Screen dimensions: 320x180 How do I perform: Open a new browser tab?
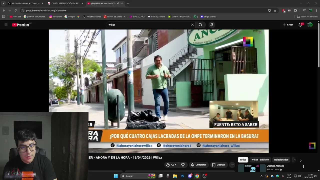(128, 3)
